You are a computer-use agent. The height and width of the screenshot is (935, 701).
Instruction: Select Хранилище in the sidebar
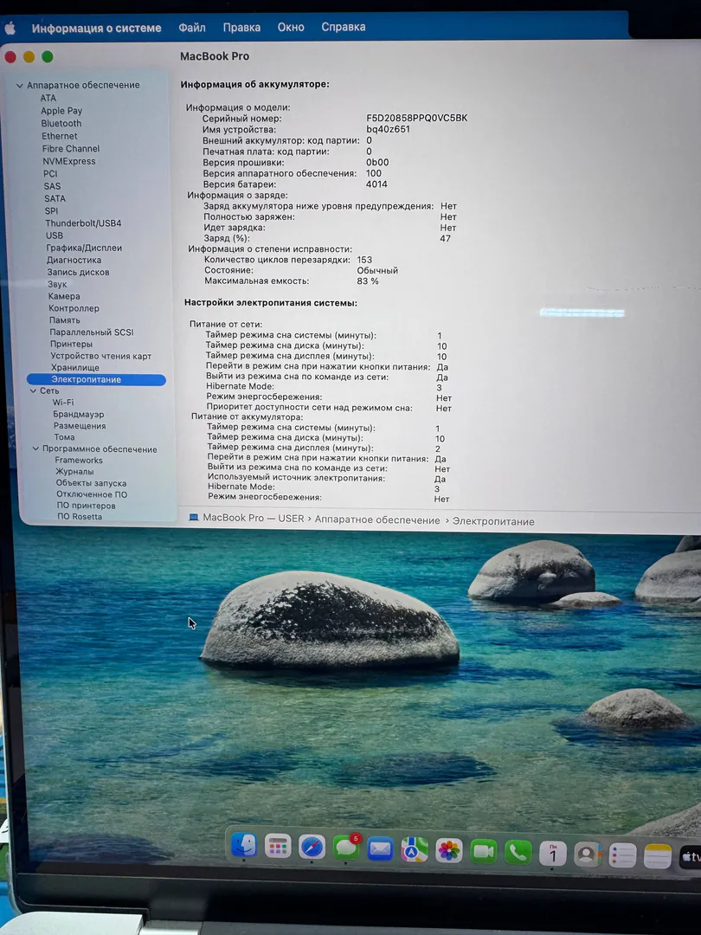[x=75, y=367]
